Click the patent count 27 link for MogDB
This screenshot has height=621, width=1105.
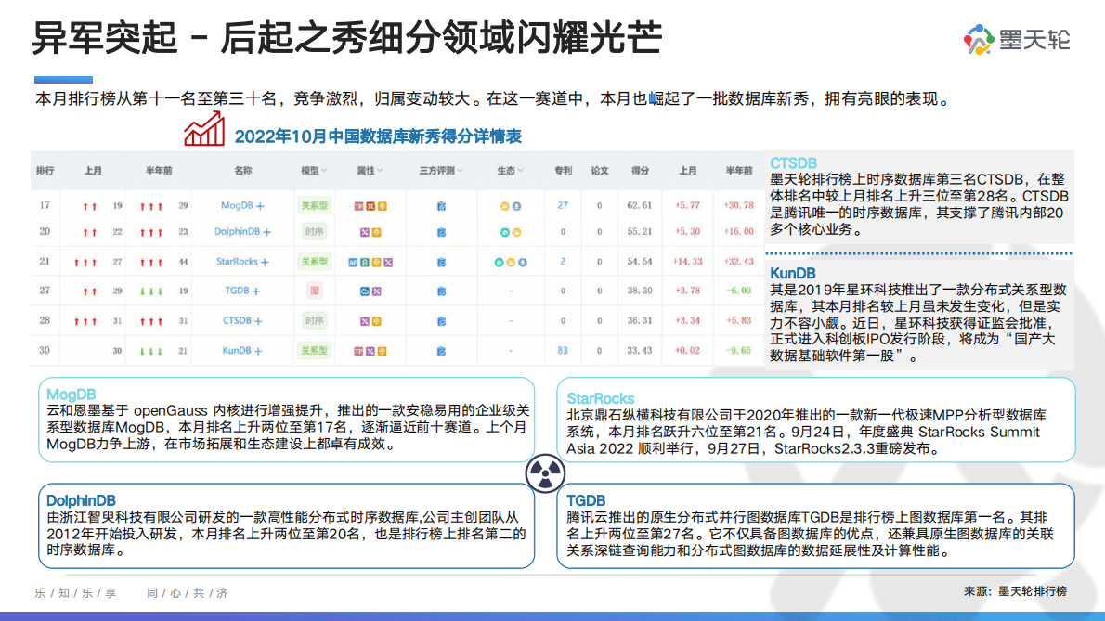562,205
